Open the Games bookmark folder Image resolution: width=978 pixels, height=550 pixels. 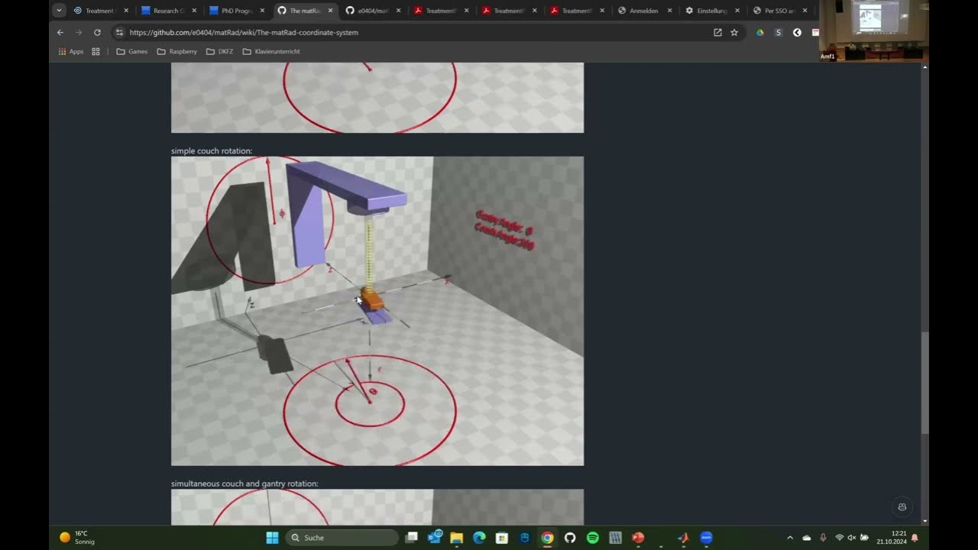(x=131, y=51)
